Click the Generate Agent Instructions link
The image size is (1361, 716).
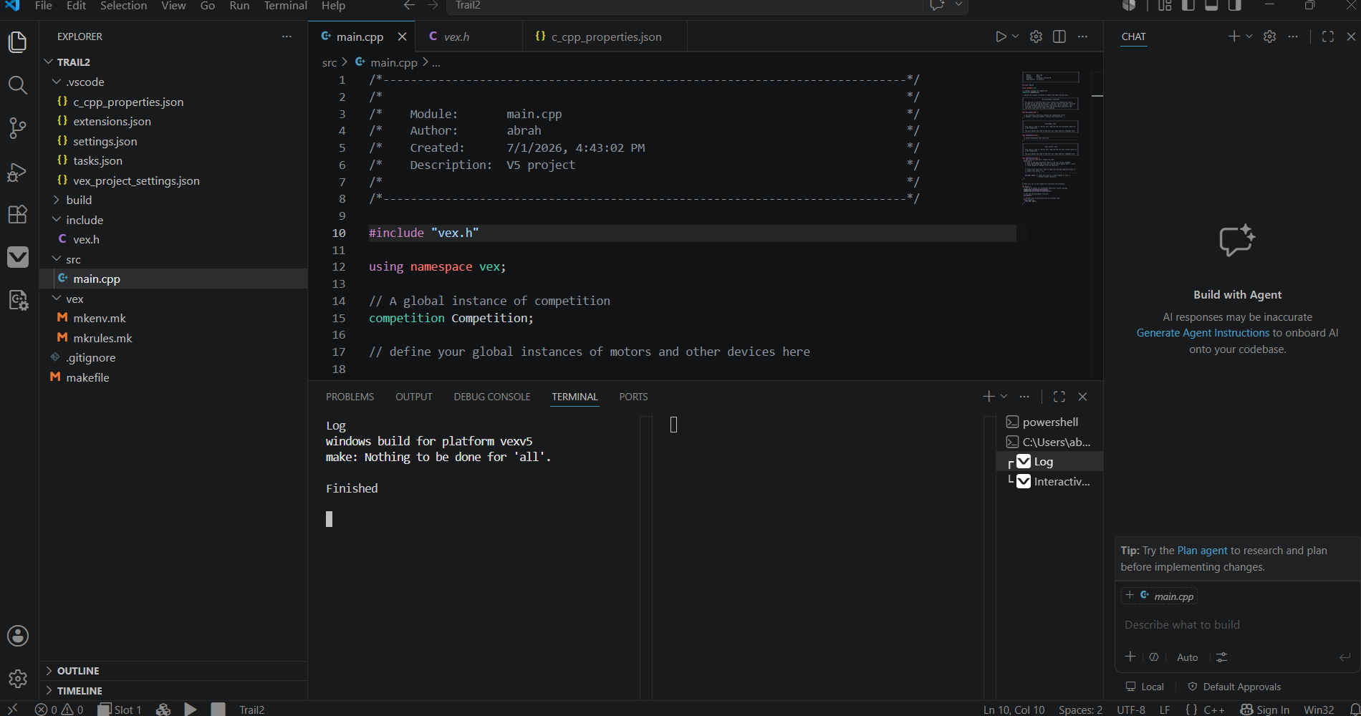pos(1203,333)
